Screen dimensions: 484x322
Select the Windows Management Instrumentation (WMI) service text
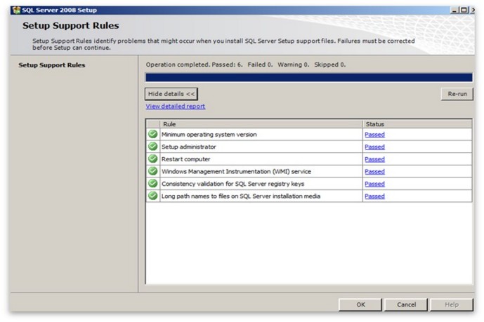[236, 172]
